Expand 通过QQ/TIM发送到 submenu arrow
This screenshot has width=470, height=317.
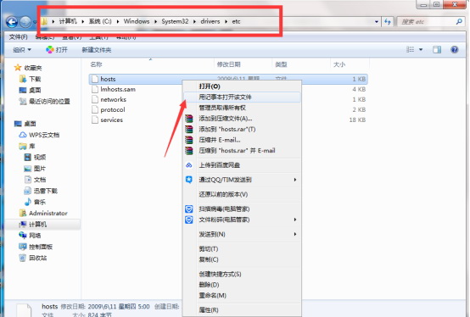[x=295, y=180]
